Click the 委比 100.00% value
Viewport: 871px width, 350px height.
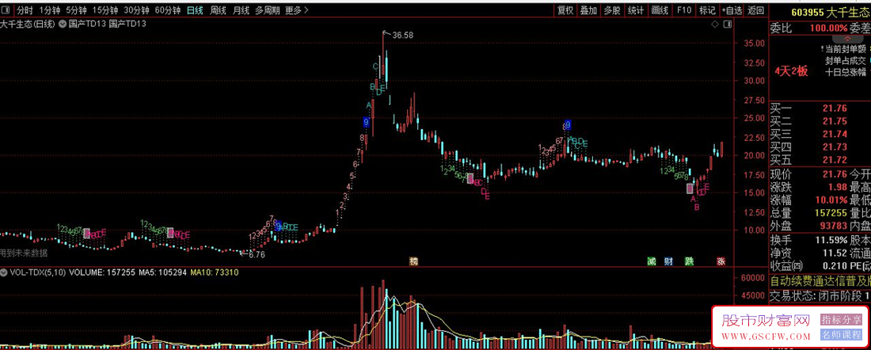pos(829,29)
